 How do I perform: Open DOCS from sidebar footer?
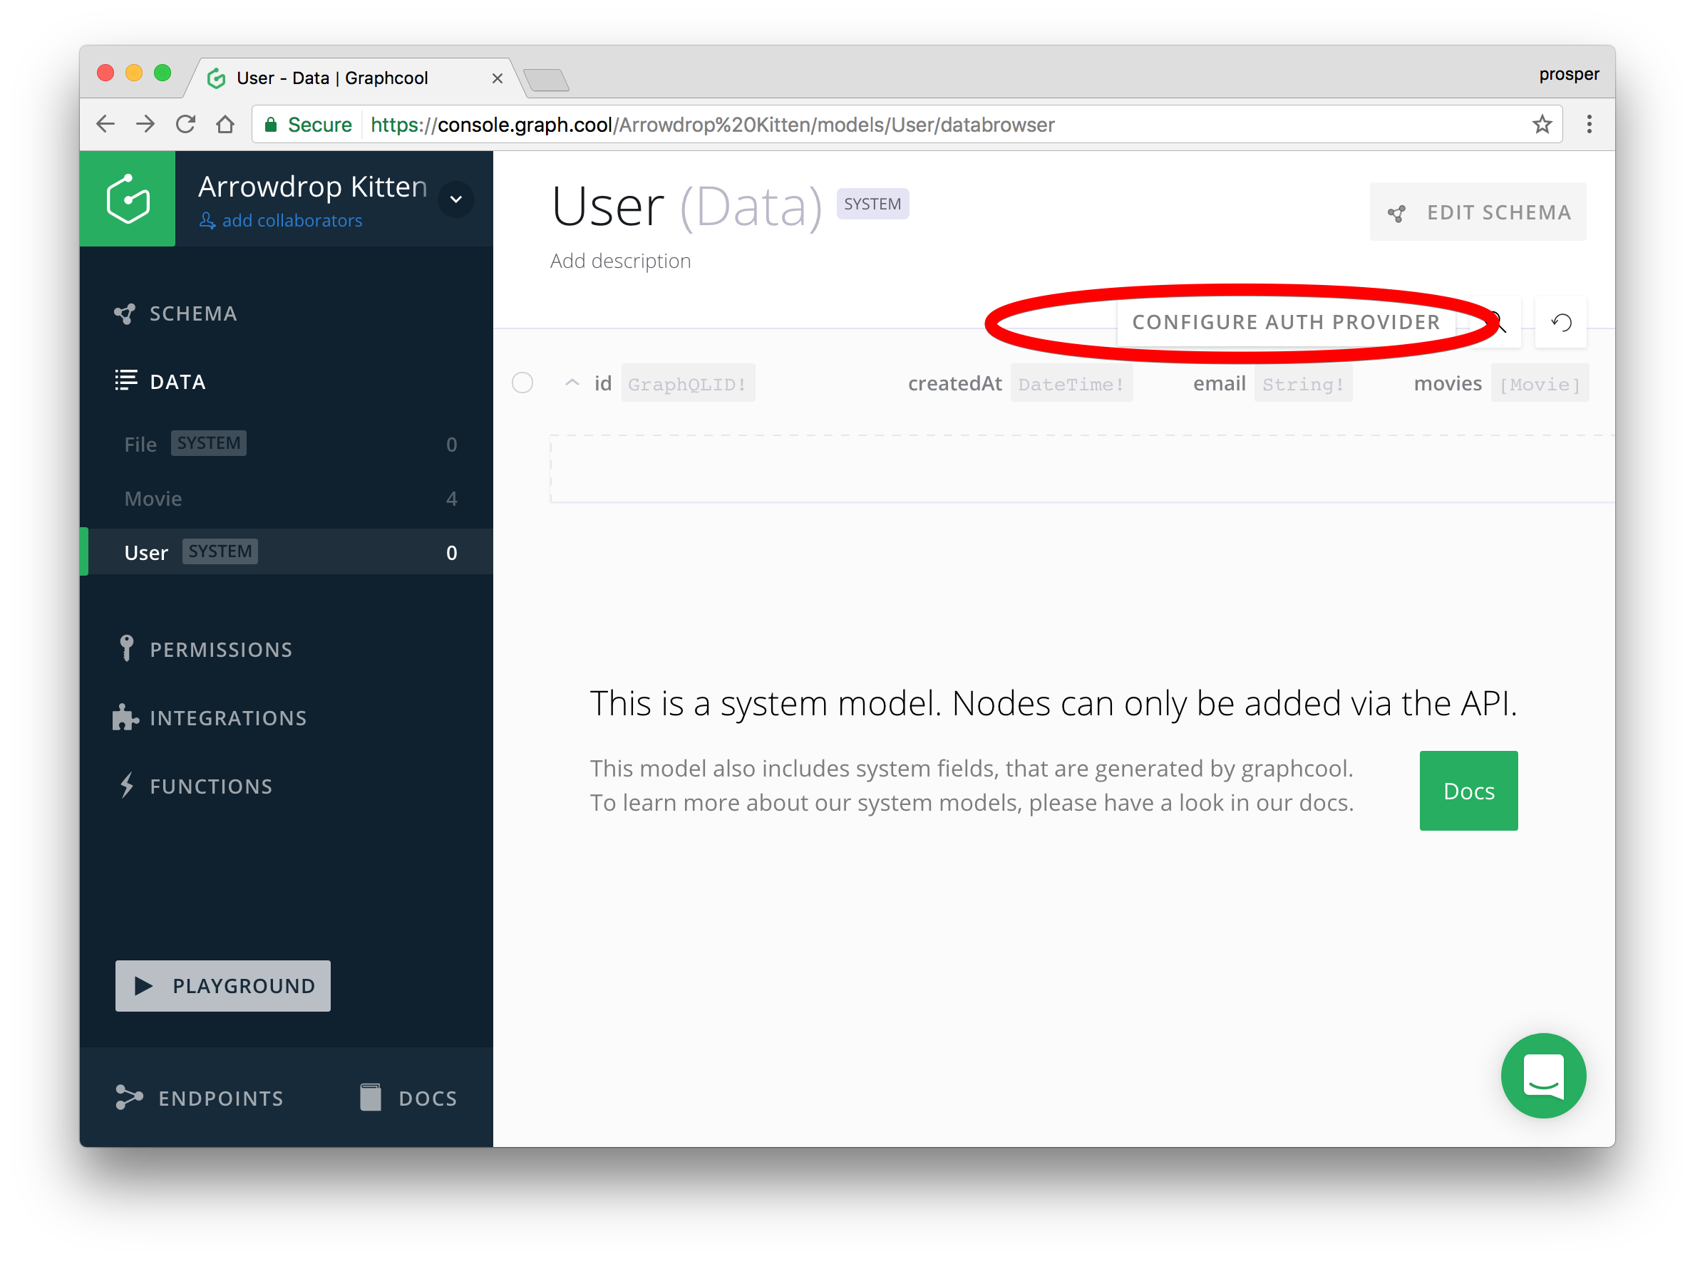coord(408,1098)
